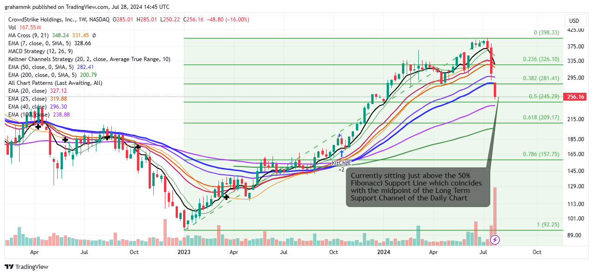
Task: Select the All Chart Patterns indicator legend
Action: [55, 83]
